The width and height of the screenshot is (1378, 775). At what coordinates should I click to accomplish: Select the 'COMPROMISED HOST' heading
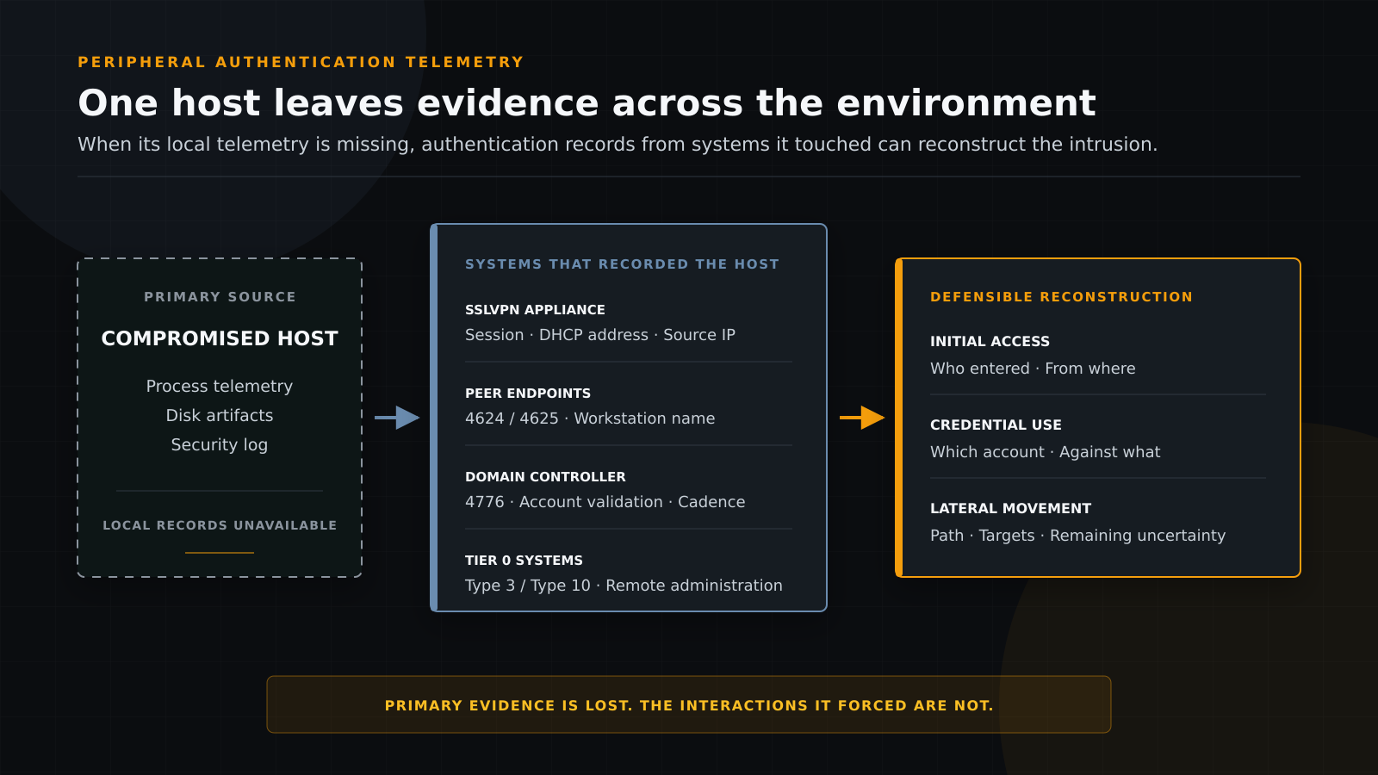coord(220,338)
